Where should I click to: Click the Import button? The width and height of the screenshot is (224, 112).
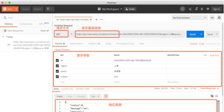pyautogui.click(x=26, y=9)
